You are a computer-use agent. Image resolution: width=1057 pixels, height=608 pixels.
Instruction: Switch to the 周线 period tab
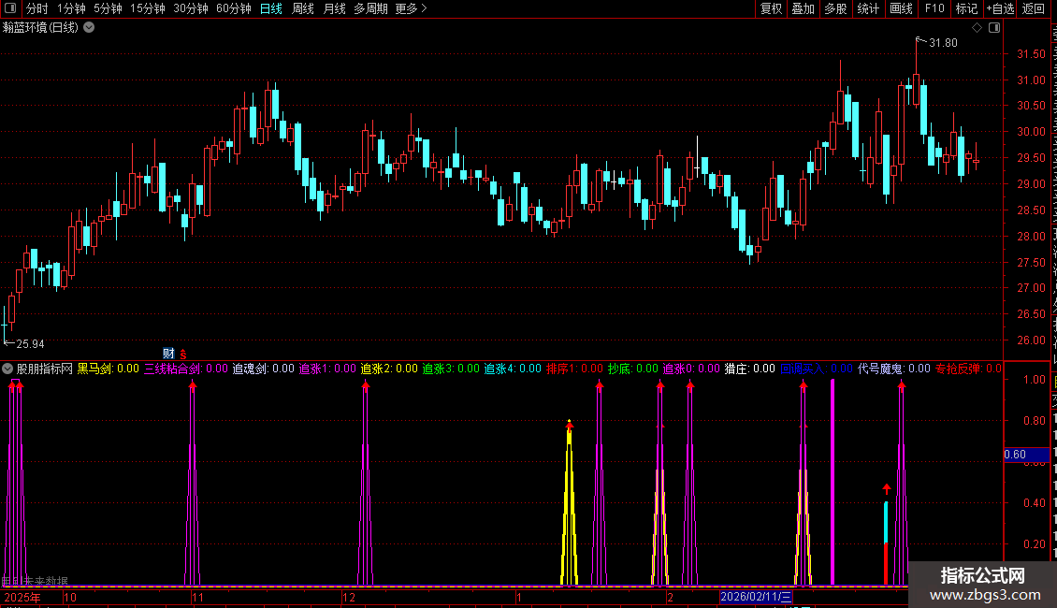pyautogui.click(x=303, y=8)
